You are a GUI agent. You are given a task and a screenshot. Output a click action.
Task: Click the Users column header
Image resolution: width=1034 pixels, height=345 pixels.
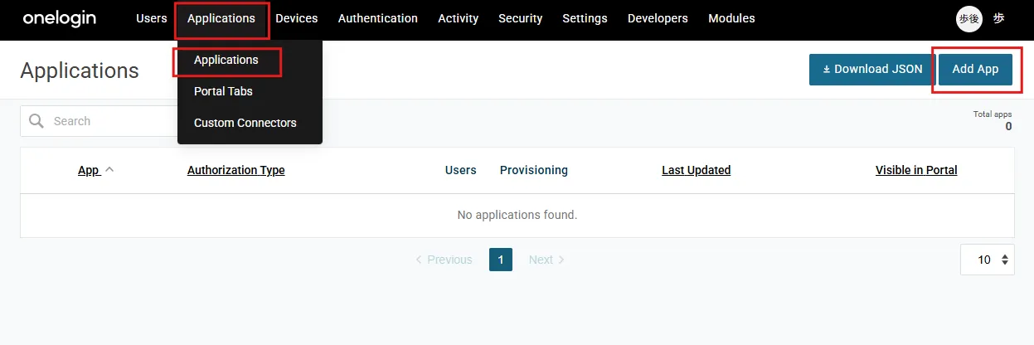click(461, 170)
